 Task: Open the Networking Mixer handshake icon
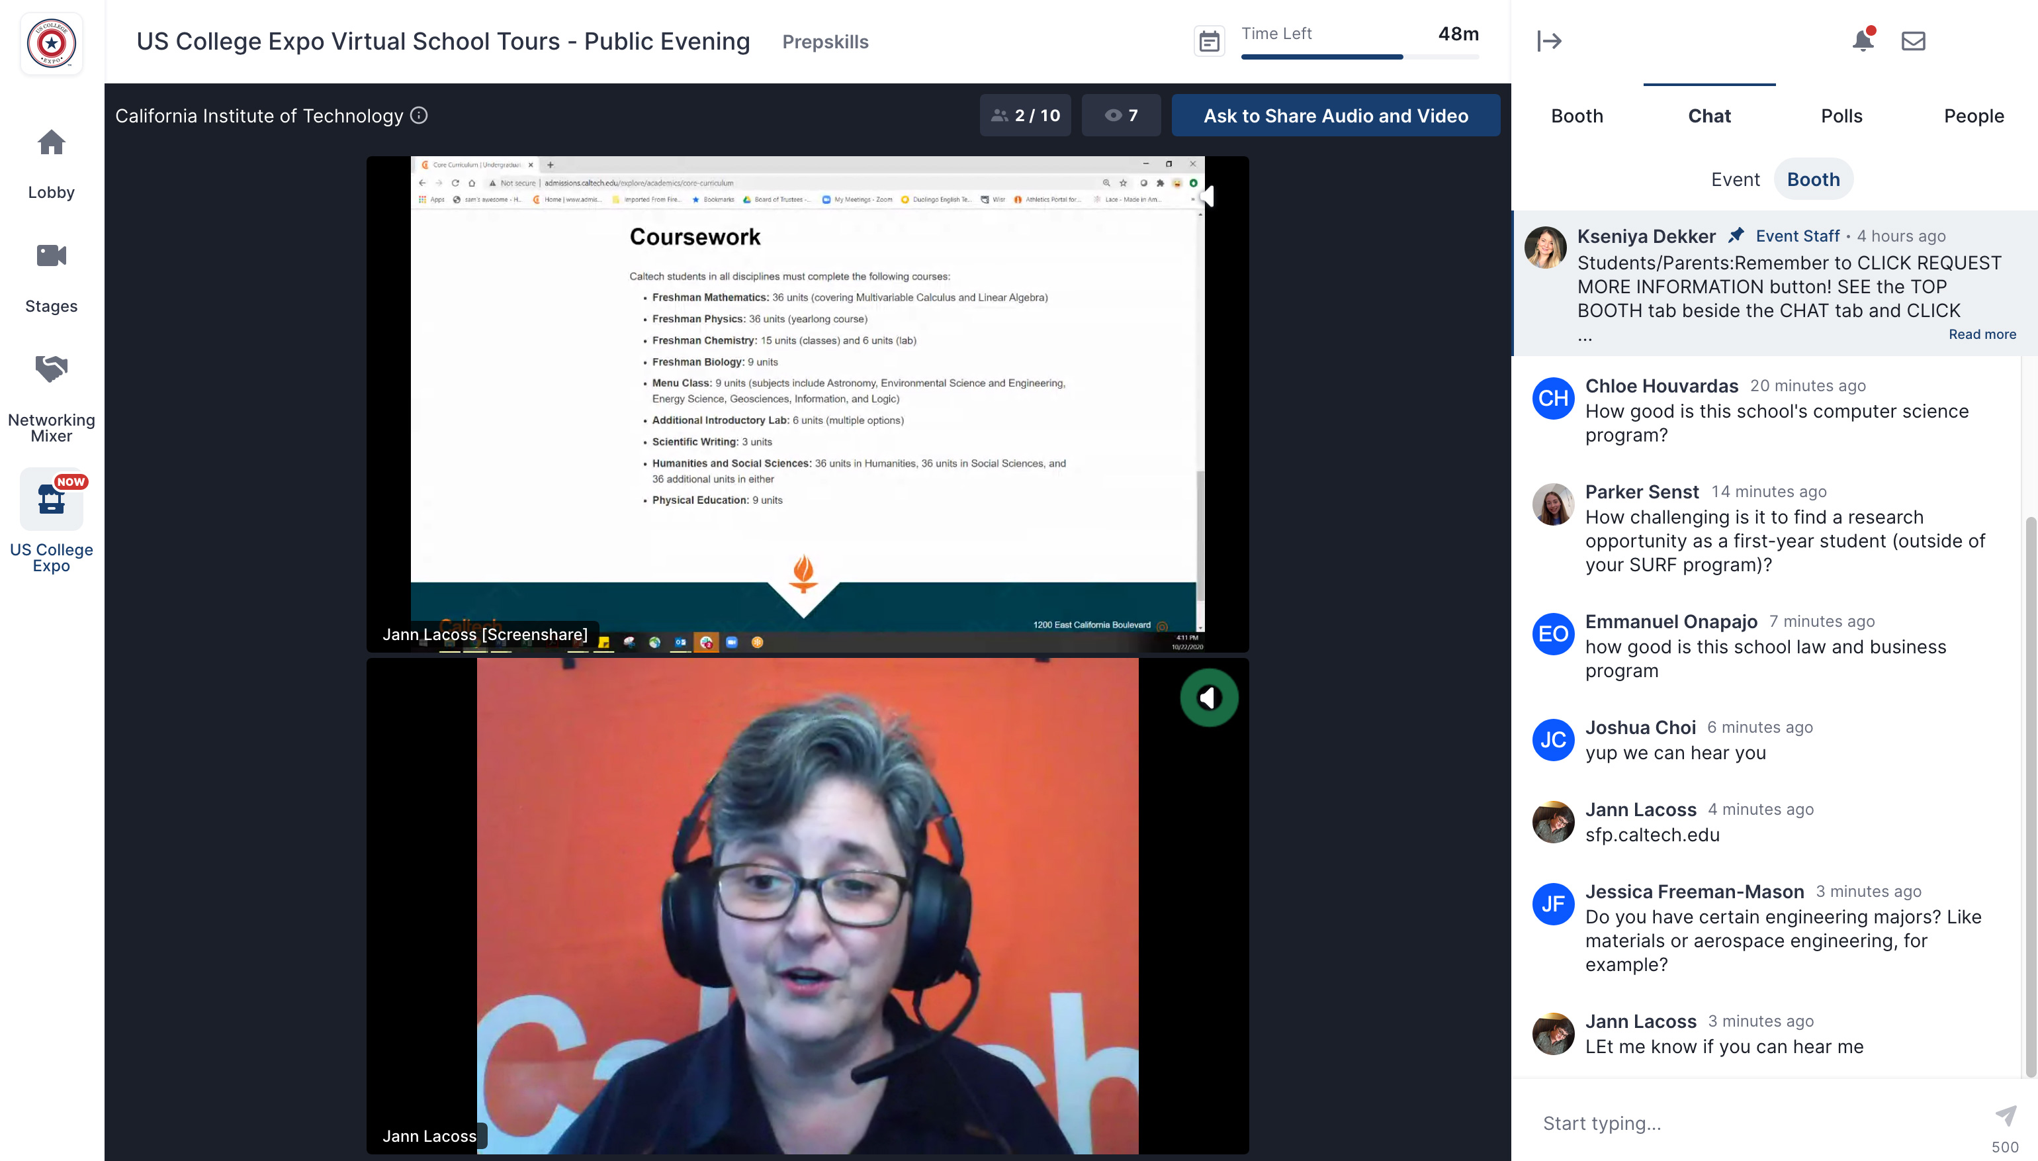click(x=51, y=369)
